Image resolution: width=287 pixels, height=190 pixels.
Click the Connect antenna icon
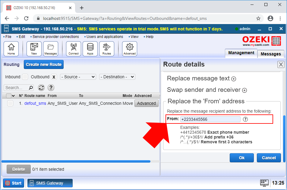point(74,49)
